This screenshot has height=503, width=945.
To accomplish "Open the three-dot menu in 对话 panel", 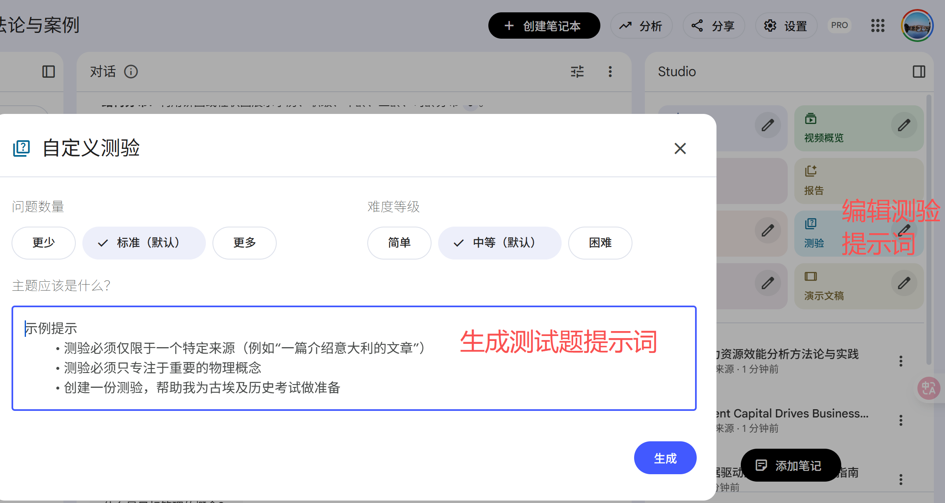I will click(610, 72).
